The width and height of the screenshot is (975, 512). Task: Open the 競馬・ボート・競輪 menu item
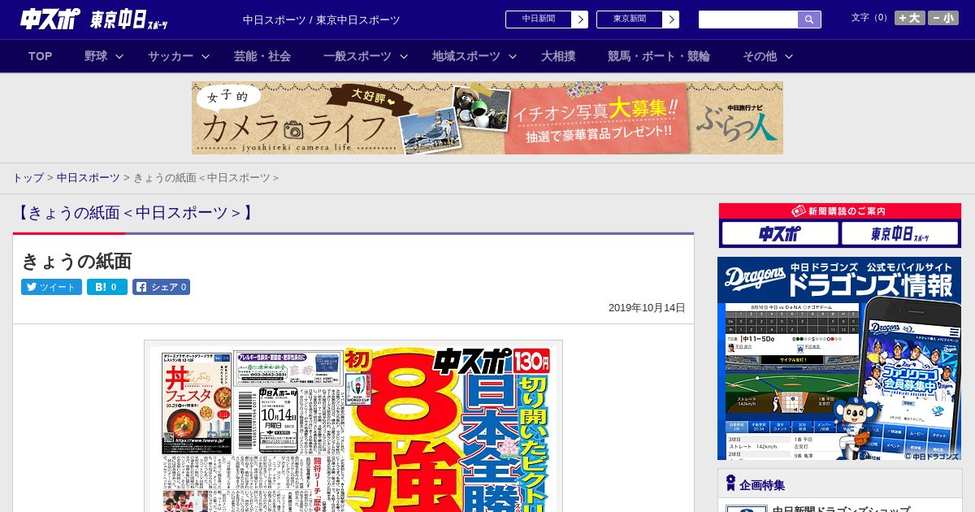pyautogui.click(x=659, y=56)
